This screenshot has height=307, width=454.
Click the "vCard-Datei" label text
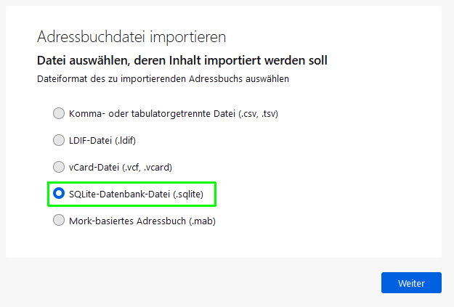94,167
